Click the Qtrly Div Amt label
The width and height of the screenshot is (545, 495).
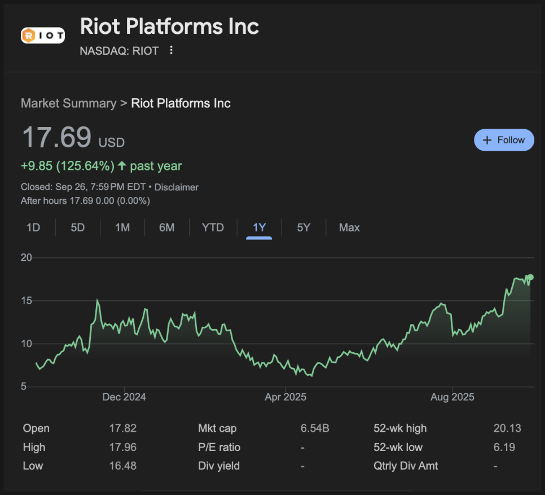tap(406, 466)
